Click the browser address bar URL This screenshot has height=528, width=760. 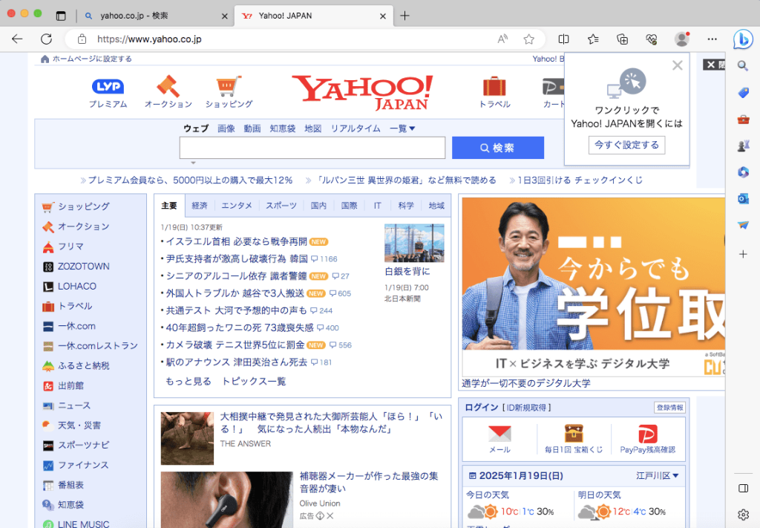(148, 39)
